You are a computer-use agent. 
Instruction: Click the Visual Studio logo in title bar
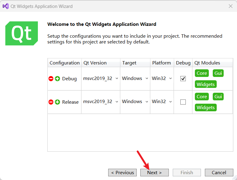coord(6,6)
